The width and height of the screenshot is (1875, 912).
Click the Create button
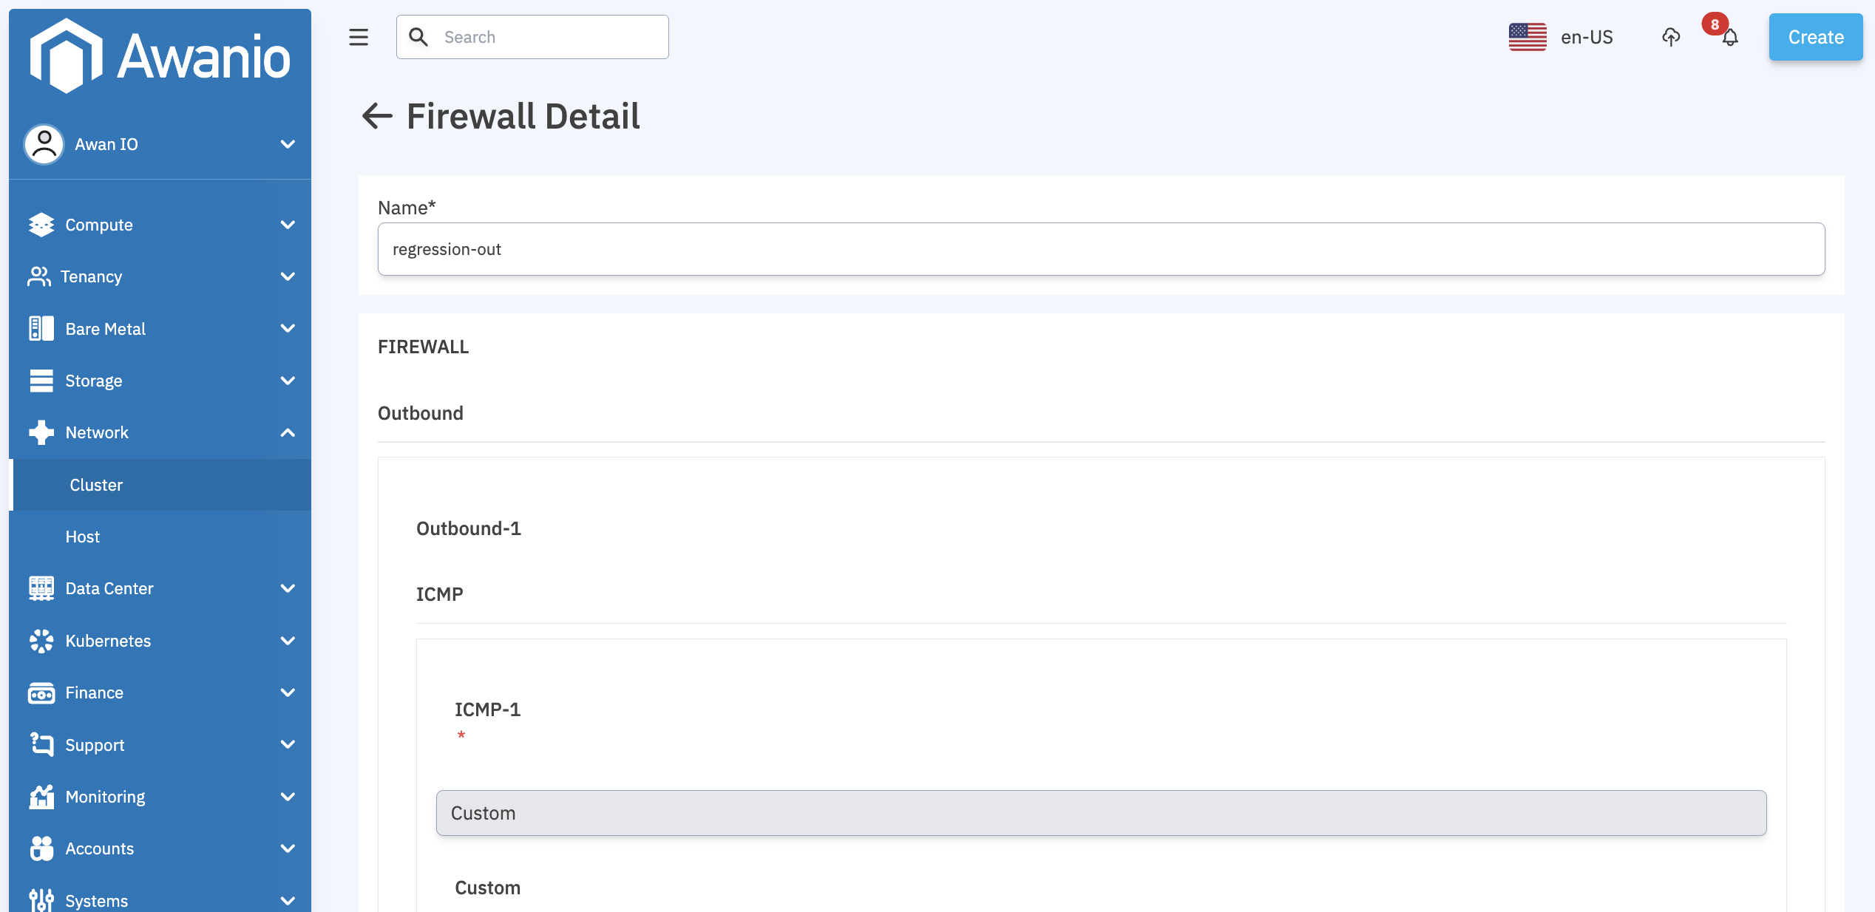pyautogui.click(x=1815, y=37)
